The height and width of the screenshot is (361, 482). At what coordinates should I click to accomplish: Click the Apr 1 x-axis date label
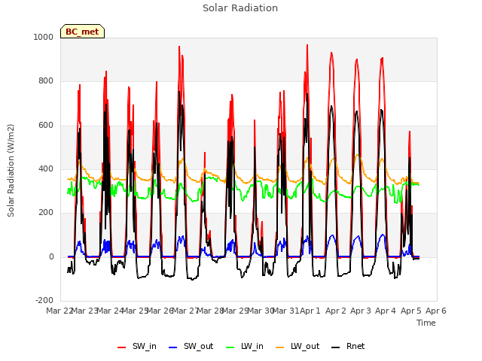pos(310,311)
